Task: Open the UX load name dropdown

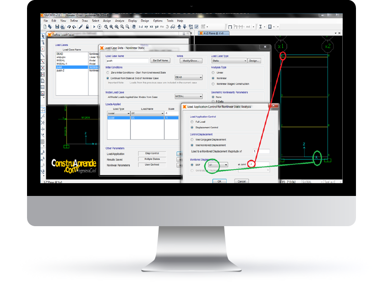Action: [x=147, y=113]
